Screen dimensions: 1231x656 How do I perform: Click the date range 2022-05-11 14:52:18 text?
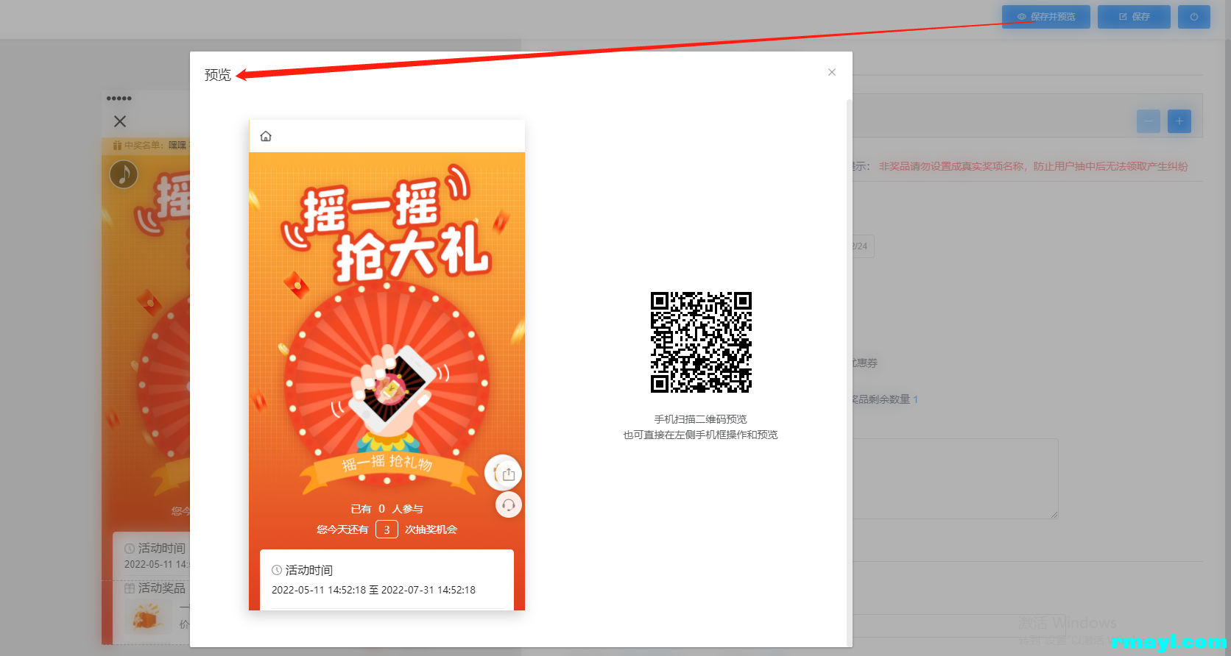(x=373, y=590)
